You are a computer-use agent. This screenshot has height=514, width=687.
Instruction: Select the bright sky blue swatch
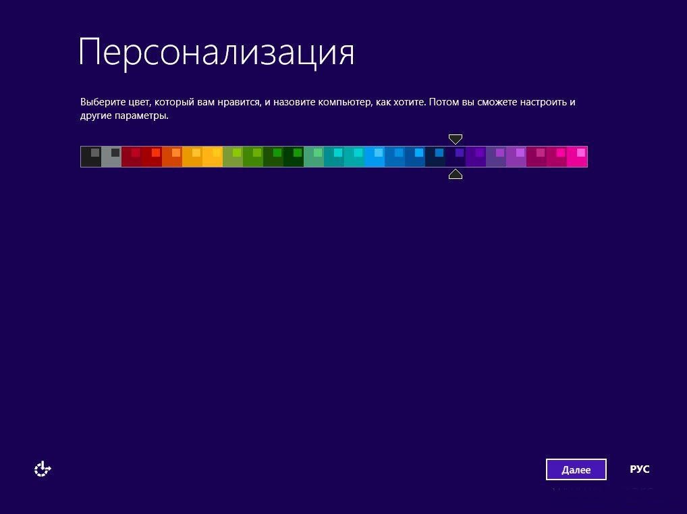(x=375, y=157)
